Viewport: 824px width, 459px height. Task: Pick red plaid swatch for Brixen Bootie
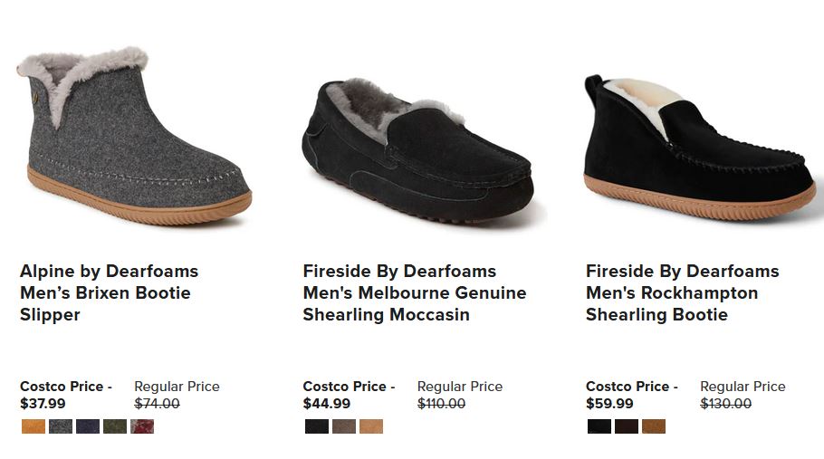[x=142, y=426]
